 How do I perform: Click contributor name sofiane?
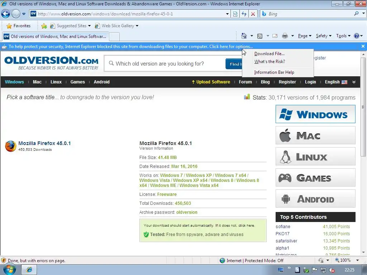click(x=283, y=227)
